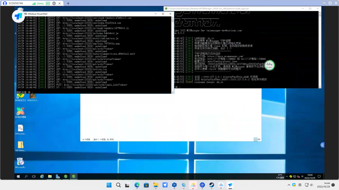Launch Microsoft Edge from local taskbar
Viewport: 339px width, 190px height.
coord(137,185)
